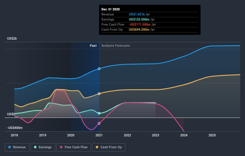Click the US$694.200m cash from op value

pos(139,29)
